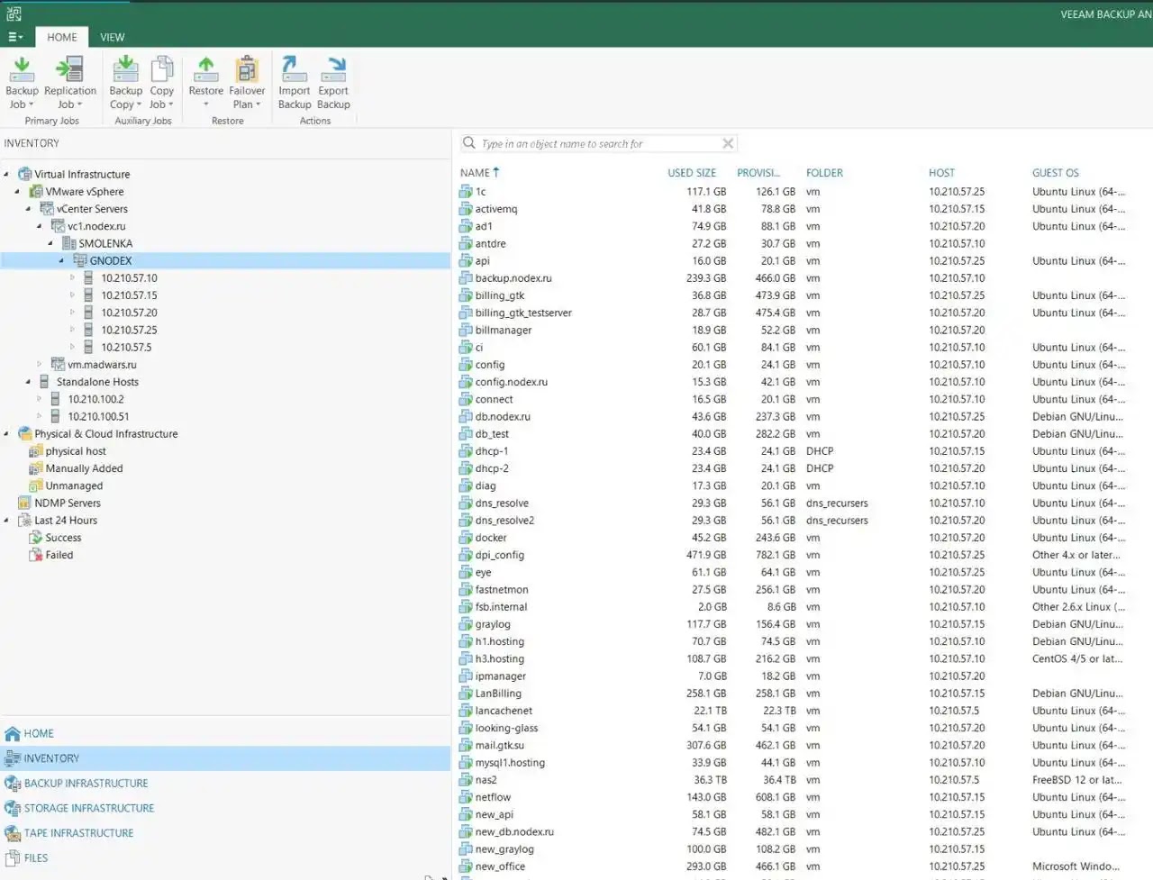The height and width of the screenshot is (880, 1153).
Task: Go to Backup Infrastructure section
Action: 86,784
